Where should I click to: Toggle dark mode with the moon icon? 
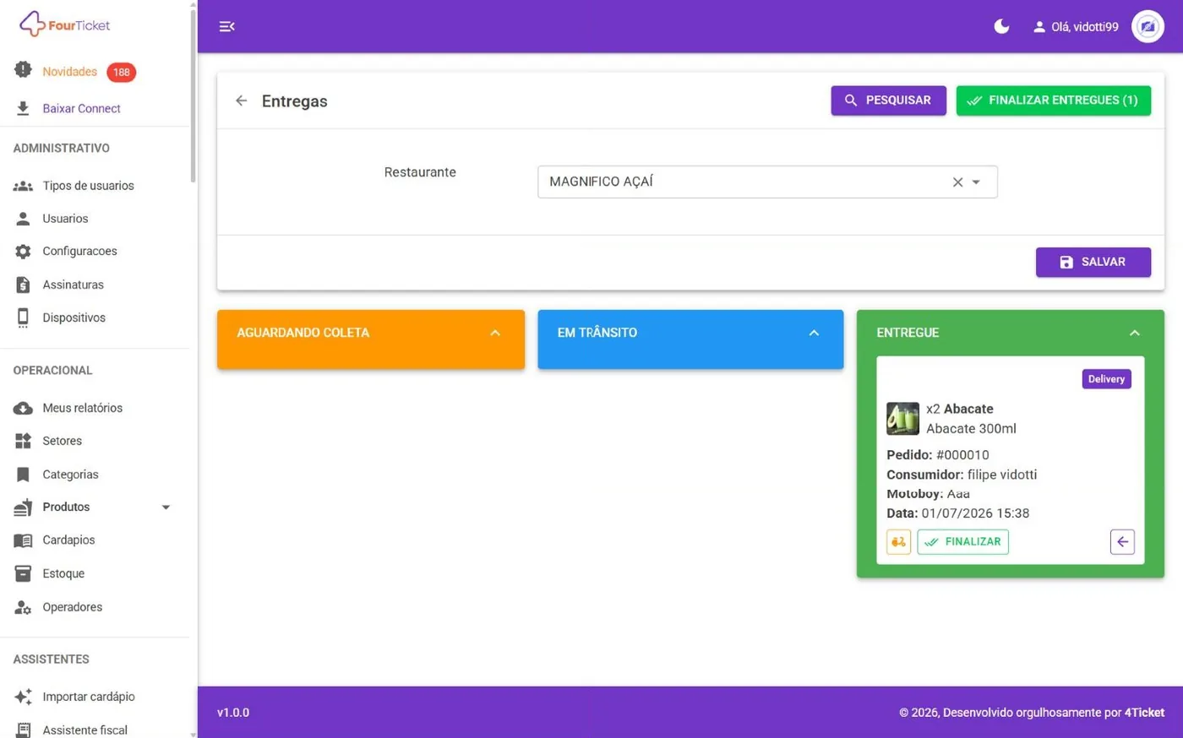tap(1001, 26)
